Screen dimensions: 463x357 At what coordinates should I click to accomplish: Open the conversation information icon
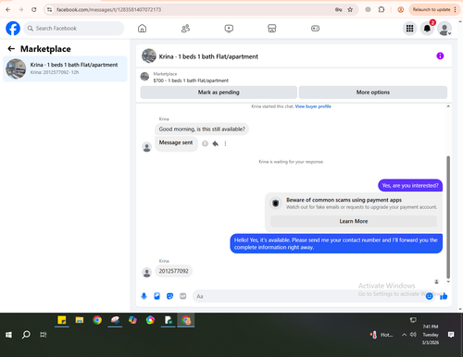point(440,55)
